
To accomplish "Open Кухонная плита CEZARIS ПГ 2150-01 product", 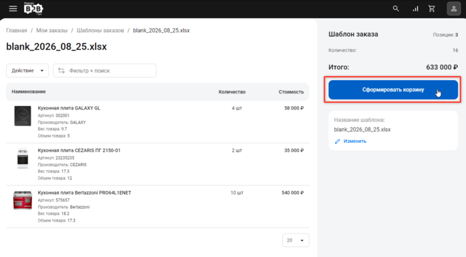I will click(79, 150).
